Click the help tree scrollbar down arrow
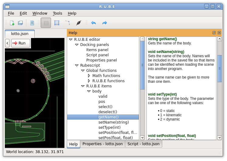Viewport: 227px width, 161px height. [143, 138]
